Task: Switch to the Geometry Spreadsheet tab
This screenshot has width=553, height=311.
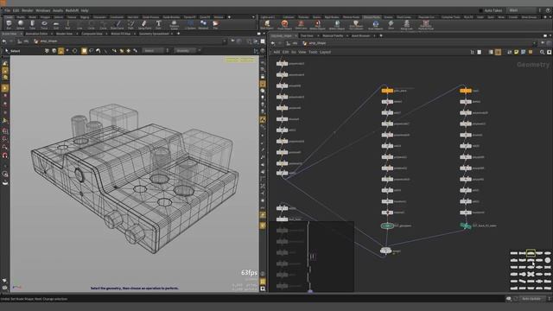Action: (154, 34)
